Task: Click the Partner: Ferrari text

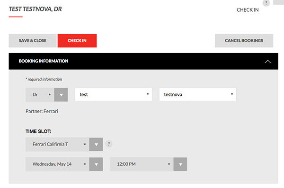Action: click(x=42, y=111)
